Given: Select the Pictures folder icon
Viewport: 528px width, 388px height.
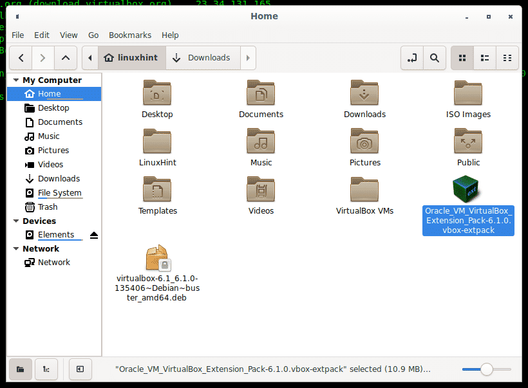Looking at the screenshot, I should point(364,141).
